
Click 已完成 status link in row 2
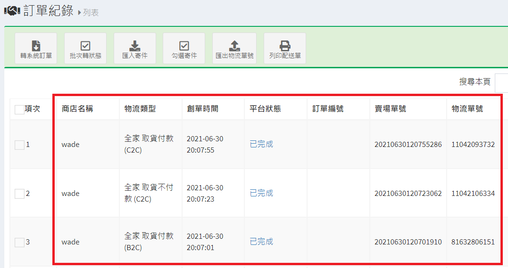coord(261,193)
